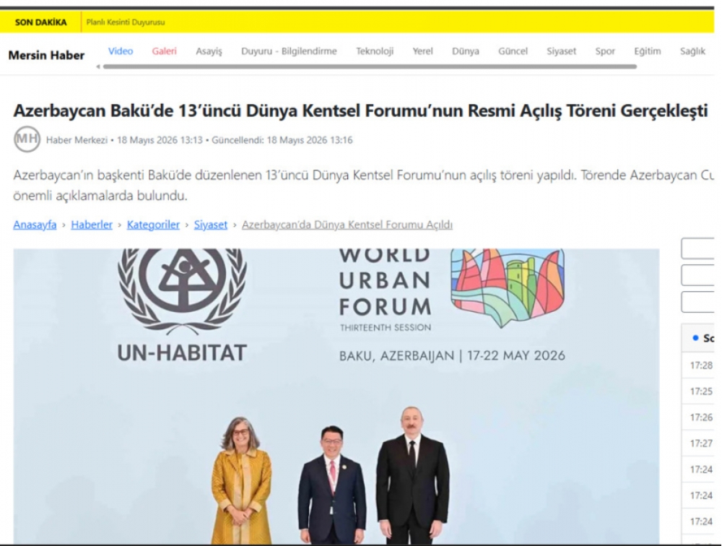Click the SON DAKİKA label

[x=41, y=22]
